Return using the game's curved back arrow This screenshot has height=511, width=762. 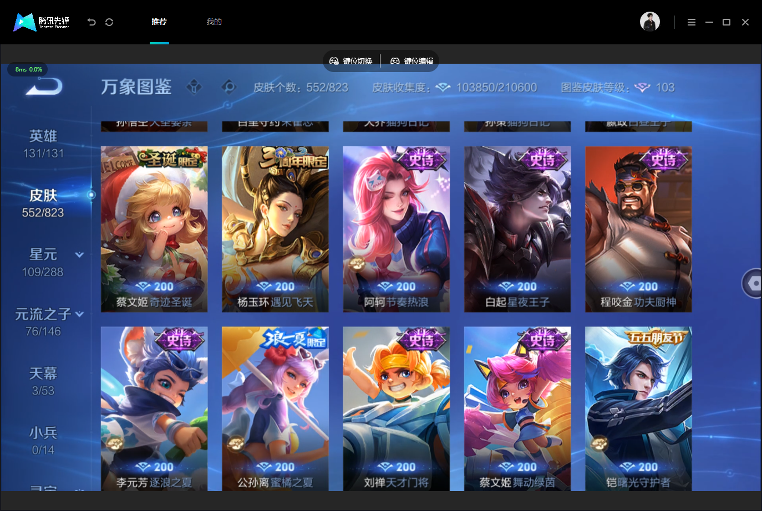44,86
